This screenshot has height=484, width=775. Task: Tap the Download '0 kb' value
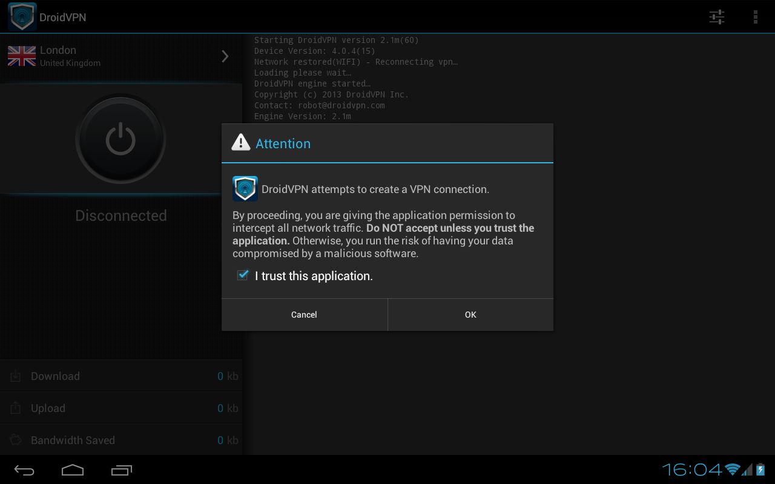tap(228, 376)
